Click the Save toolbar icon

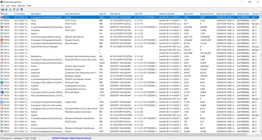[2, 9]
